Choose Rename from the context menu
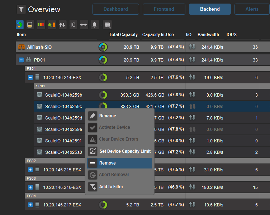Screen dimensions: 270x215 pos(108,116)
